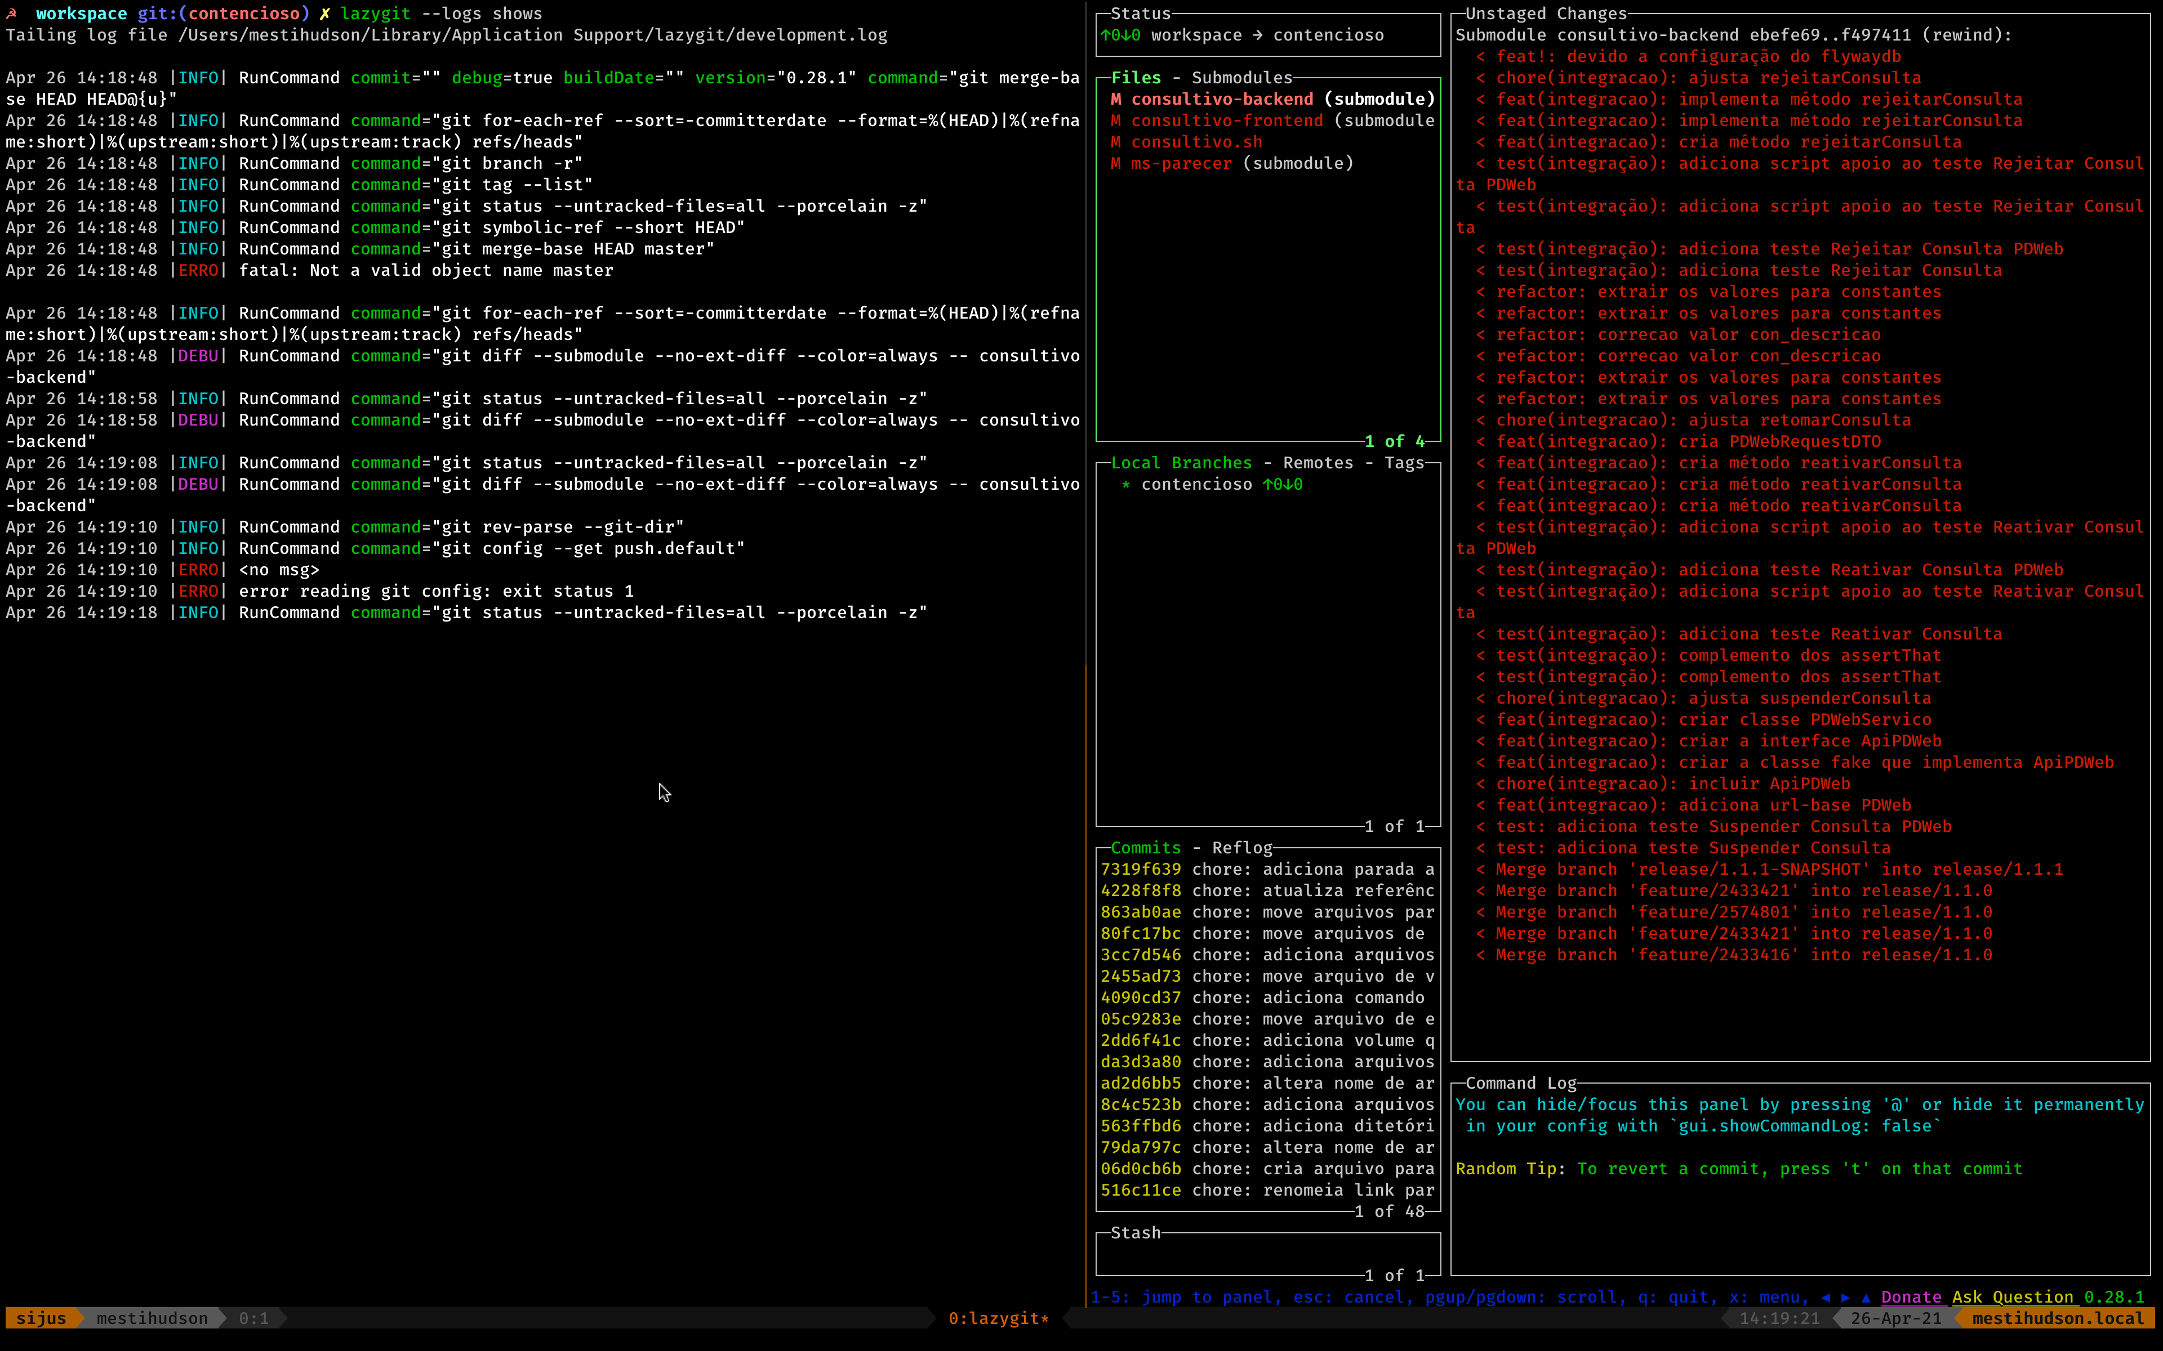2163x1351 pixels.
Task: Open the Local Branches tab
Action: 1181,463
